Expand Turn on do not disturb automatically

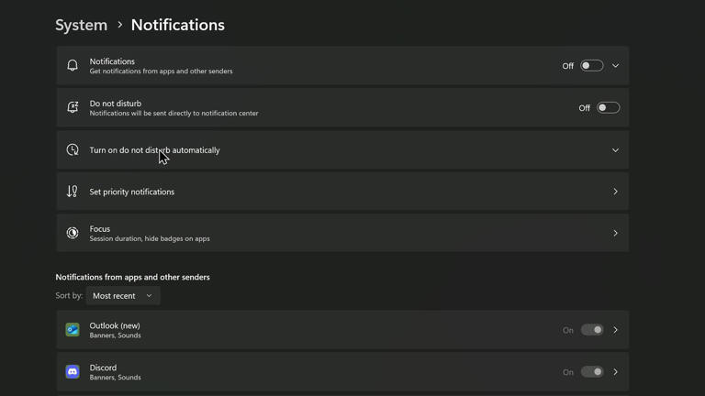pos(616,150)
